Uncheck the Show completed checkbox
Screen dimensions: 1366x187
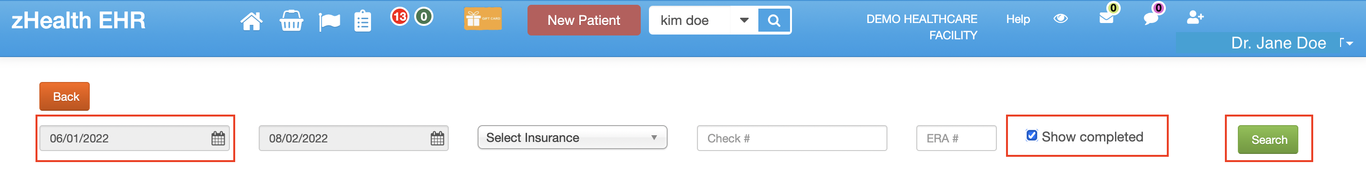1032,136
